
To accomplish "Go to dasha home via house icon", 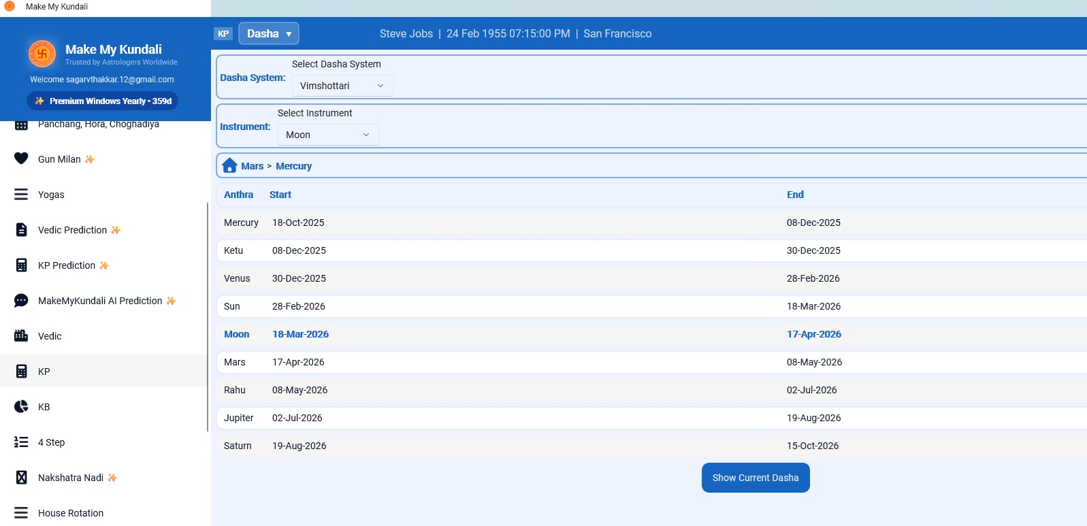I will [x=230, y=165].
